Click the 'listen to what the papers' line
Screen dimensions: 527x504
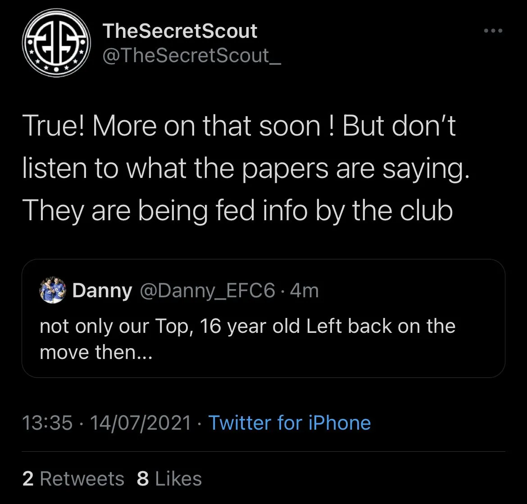click(245, 168)
